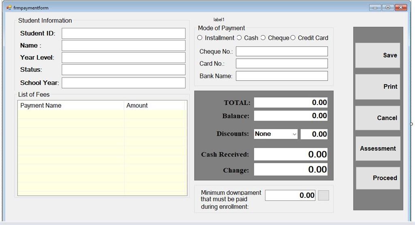This screenshot has width=415, height=225.
Task: Click the label1 text
Action: click(x=219, y=19)
